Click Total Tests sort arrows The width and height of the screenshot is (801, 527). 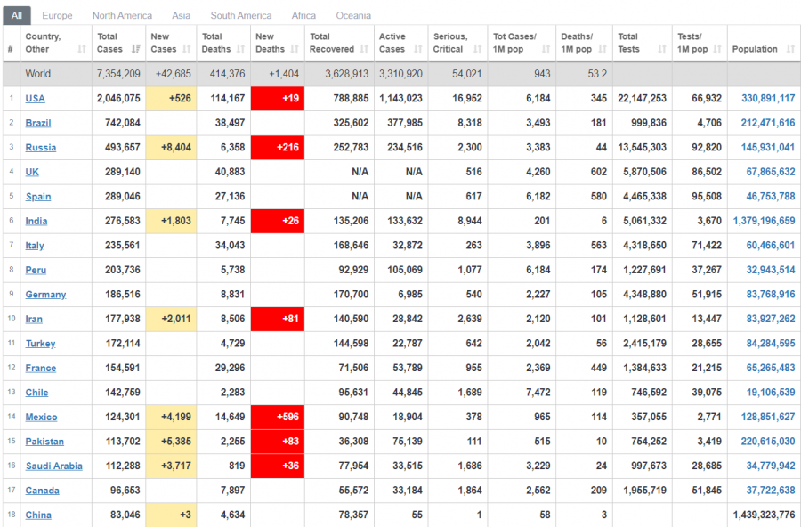(x=663, y=49)
